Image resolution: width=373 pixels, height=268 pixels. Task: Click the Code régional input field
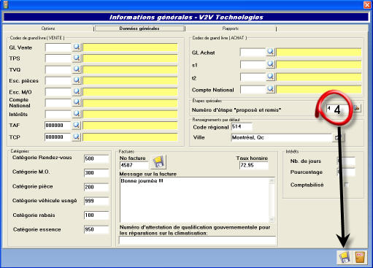click(242, 127)
